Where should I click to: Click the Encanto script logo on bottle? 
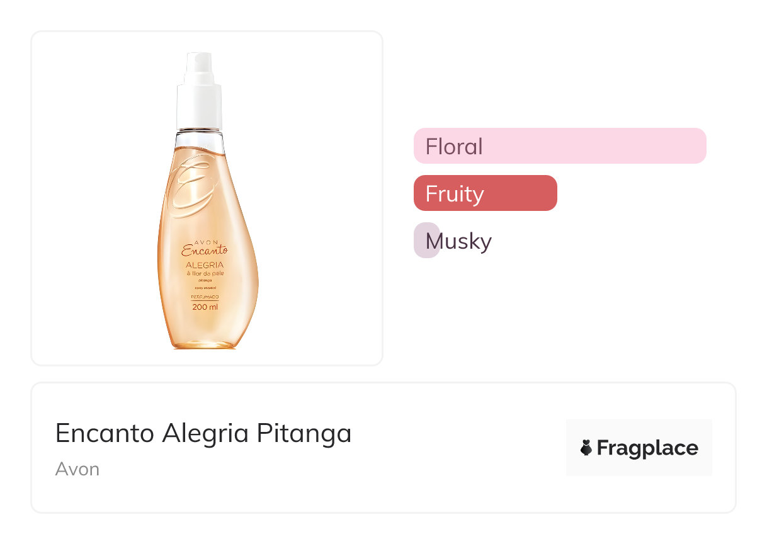point(203,249)
